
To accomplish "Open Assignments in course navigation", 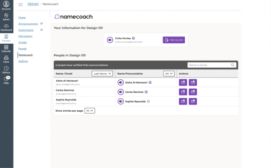I will [26, 30].
